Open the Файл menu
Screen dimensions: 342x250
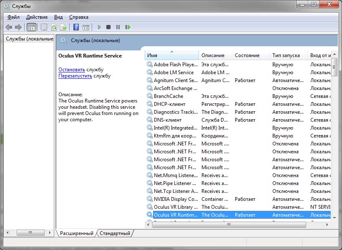tap(13, 17)
